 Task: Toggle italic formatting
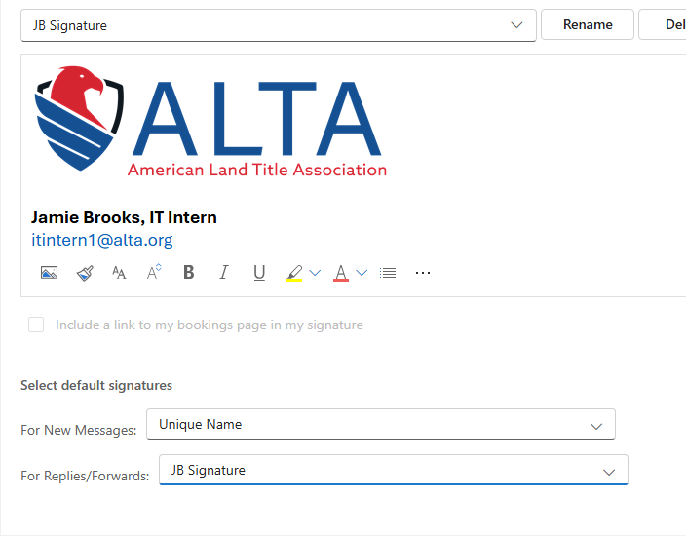tap(223, 272)
